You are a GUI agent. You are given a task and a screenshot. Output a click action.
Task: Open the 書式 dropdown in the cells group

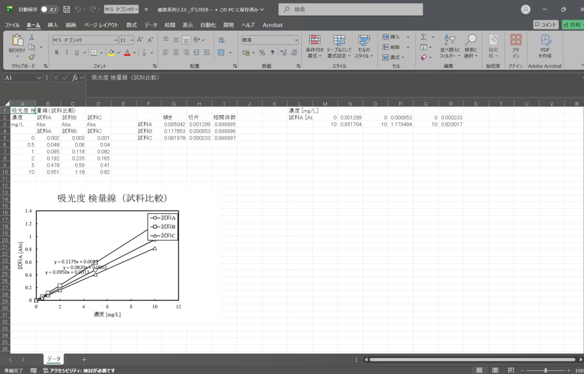(394, 57)
